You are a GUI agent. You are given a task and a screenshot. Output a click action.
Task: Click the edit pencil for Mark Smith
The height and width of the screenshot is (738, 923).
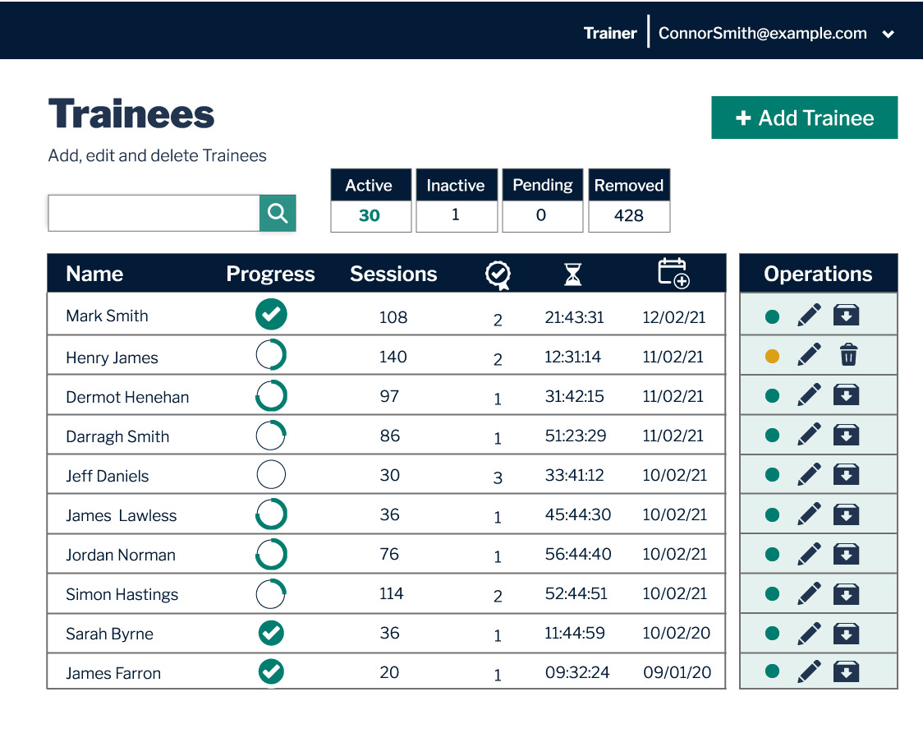(x=809, y=316)
